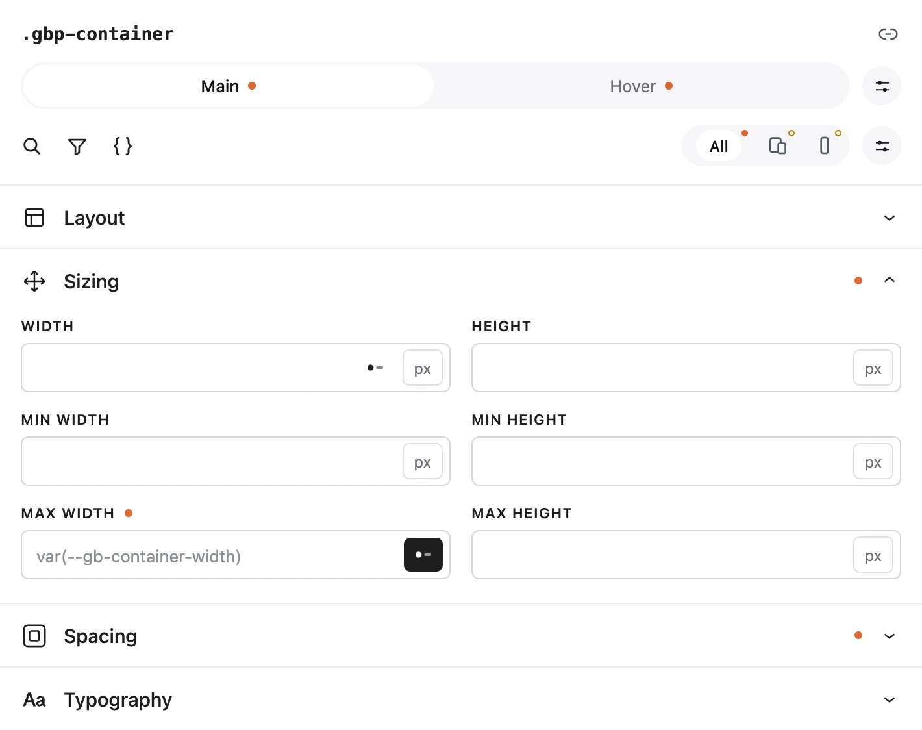Open the state options sliders beside Hover

point(882,86)
